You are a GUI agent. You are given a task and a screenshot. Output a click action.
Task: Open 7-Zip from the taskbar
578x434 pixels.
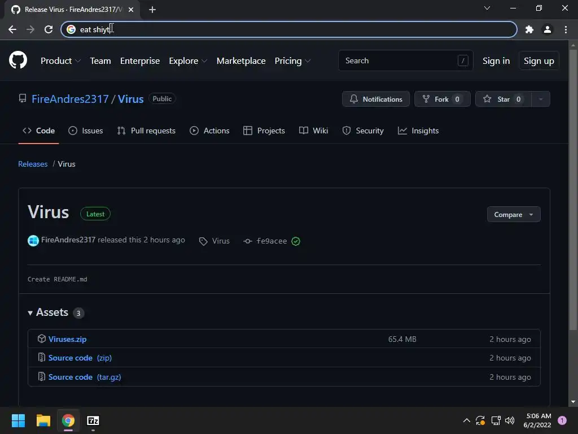click(93, 420)
